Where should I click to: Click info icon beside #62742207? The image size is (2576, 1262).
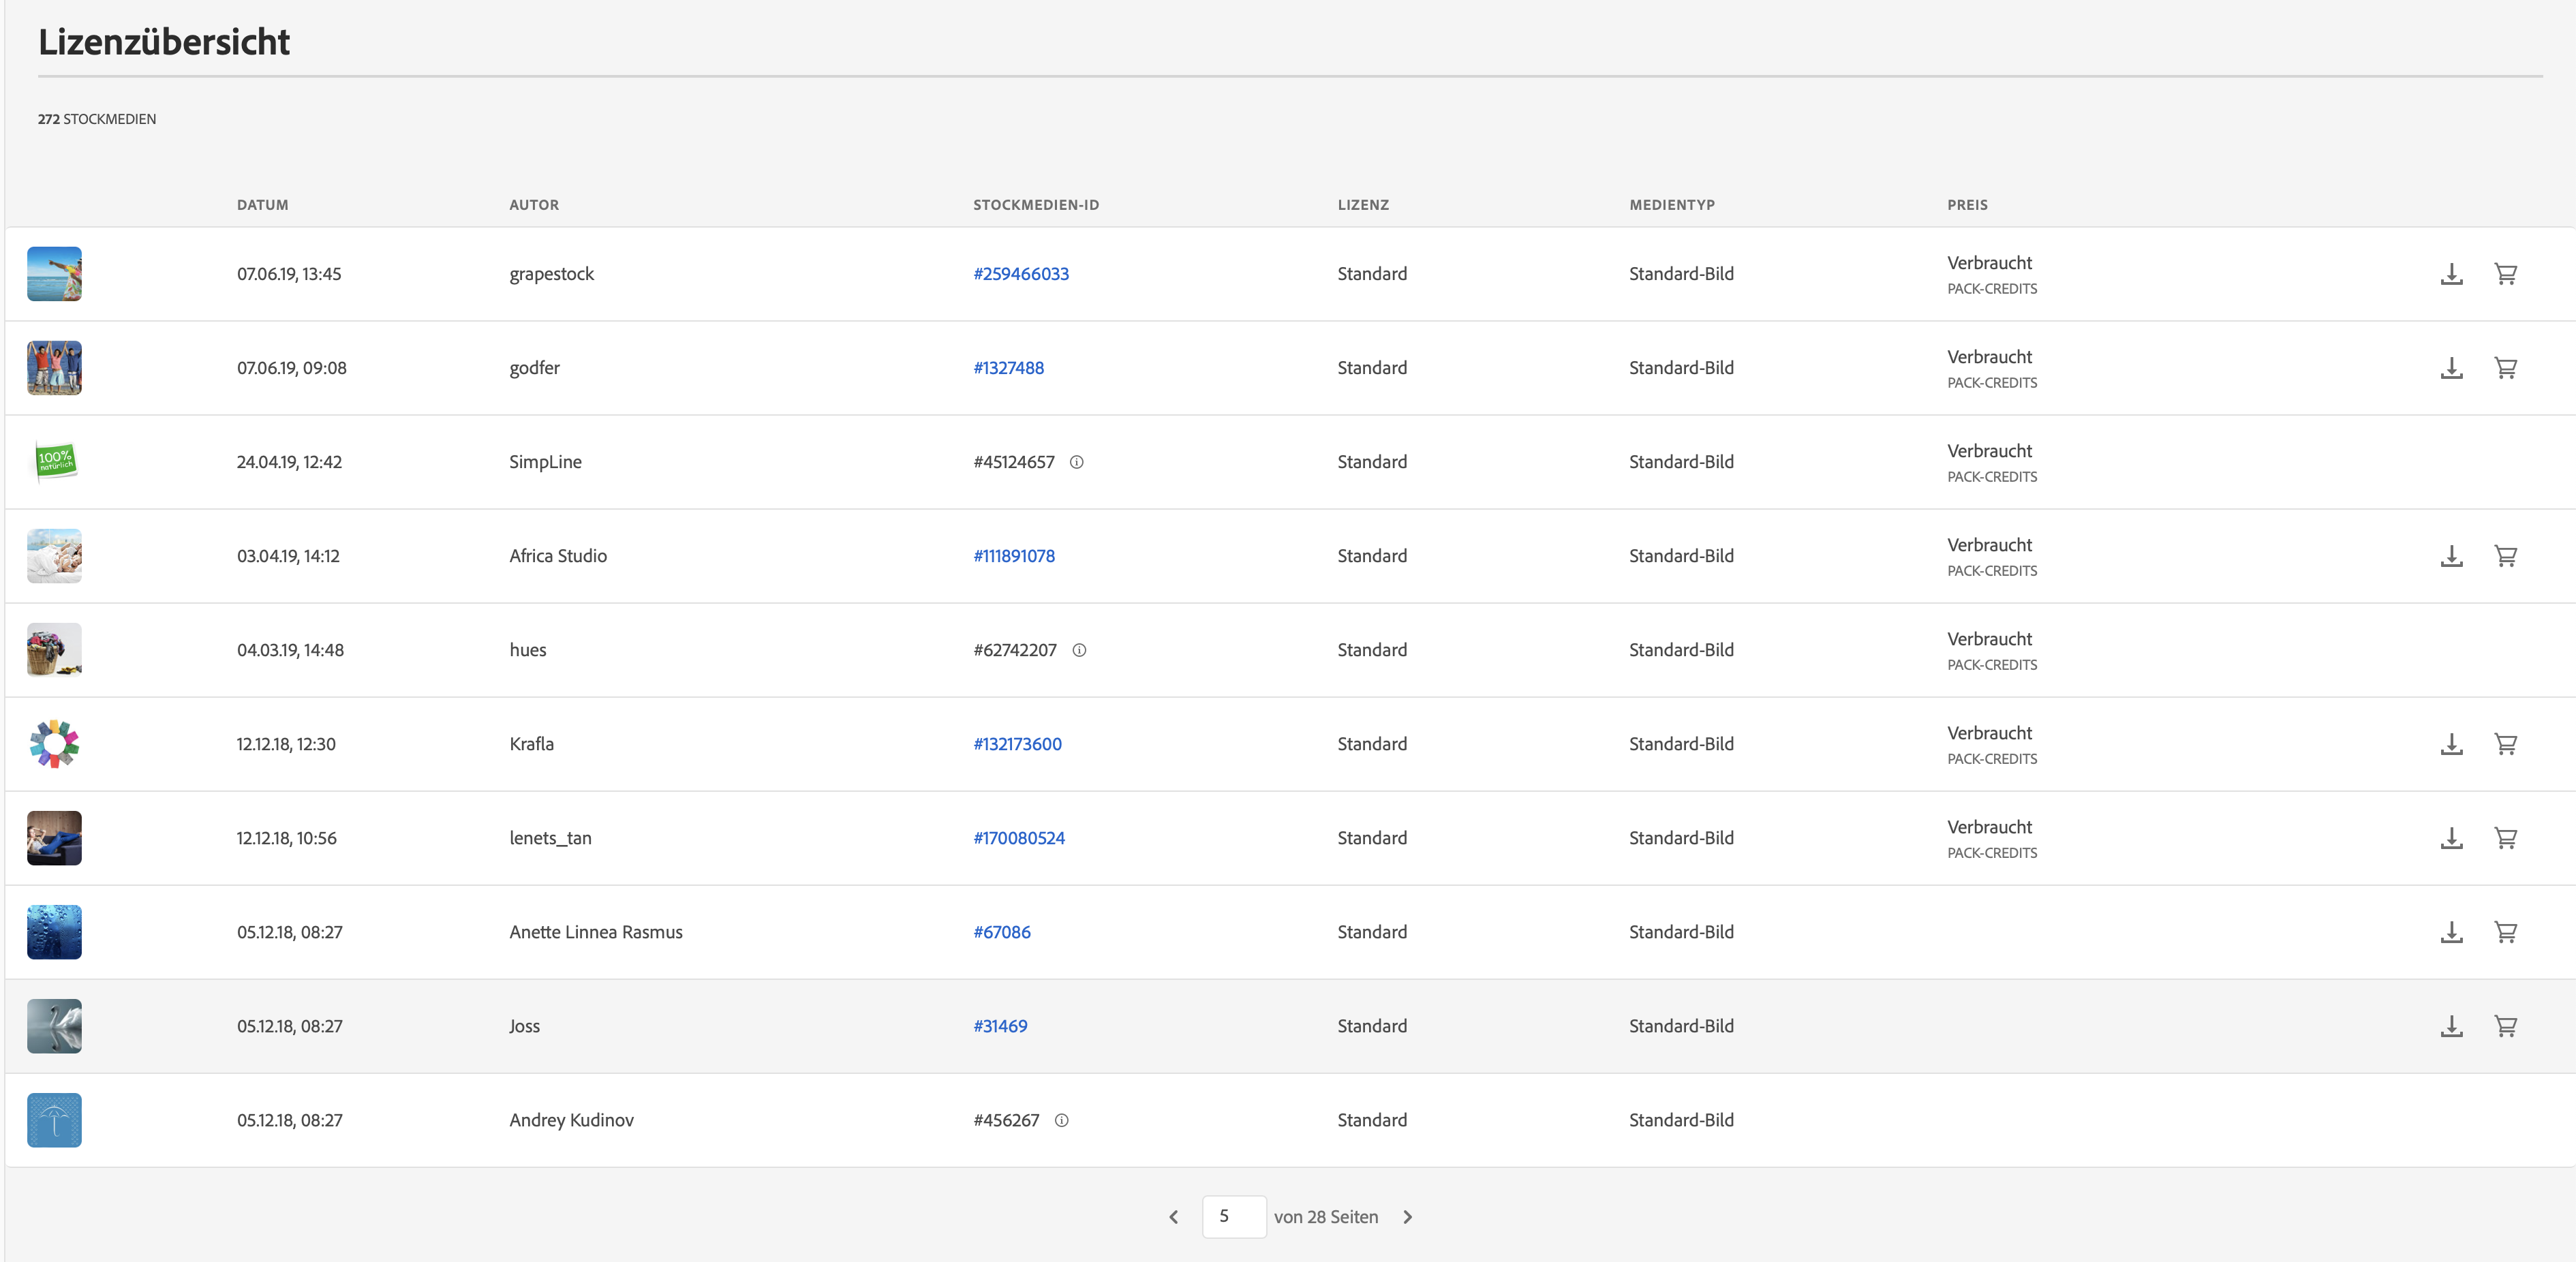(1079, 650)
